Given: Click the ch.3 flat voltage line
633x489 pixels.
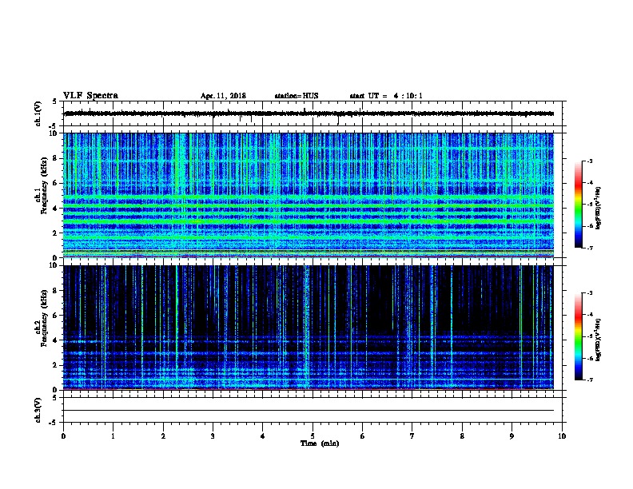Looking at the screenshot, I should click(309, 411).
